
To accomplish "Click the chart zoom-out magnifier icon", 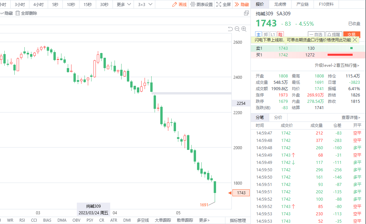I will (x=237, y=29).
